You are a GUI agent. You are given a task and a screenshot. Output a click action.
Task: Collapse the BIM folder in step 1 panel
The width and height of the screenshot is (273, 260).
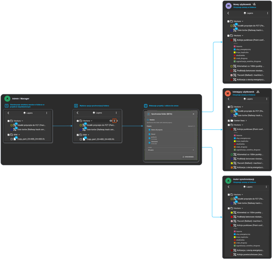[x=19, y=135]
